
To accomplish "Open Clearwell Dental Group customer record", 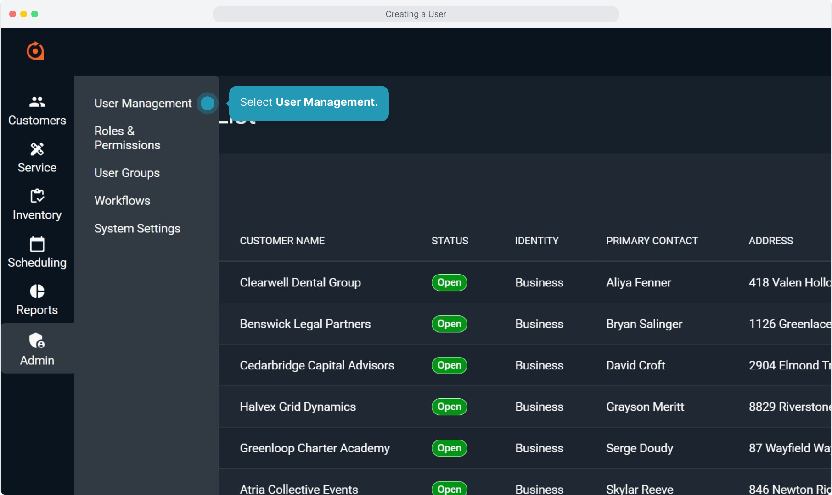I will (x=300, y=282).
